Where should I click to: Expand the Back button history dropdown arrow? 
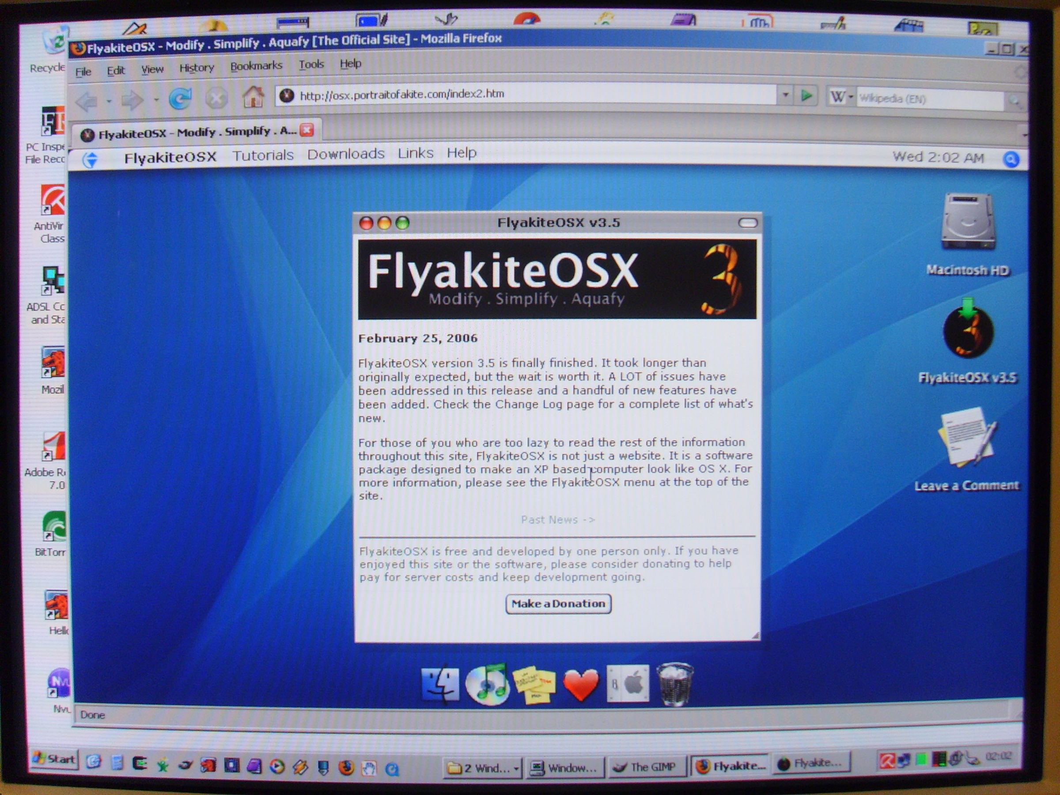coord(109,101)
